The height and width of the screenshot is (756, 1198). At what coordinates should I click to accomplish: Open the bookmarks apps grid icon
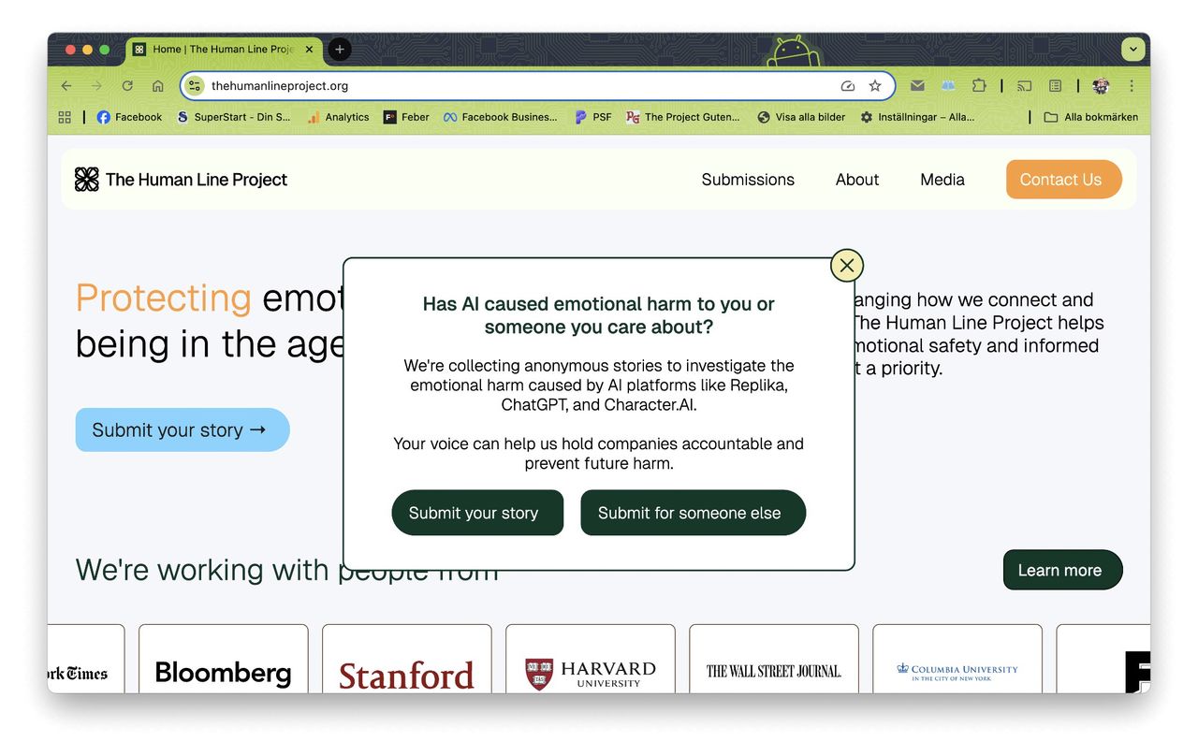(x=65, y=117)
